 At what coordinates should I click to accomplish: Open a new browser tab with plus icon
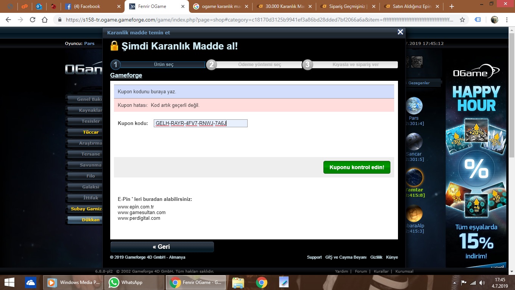coord(451,6)
